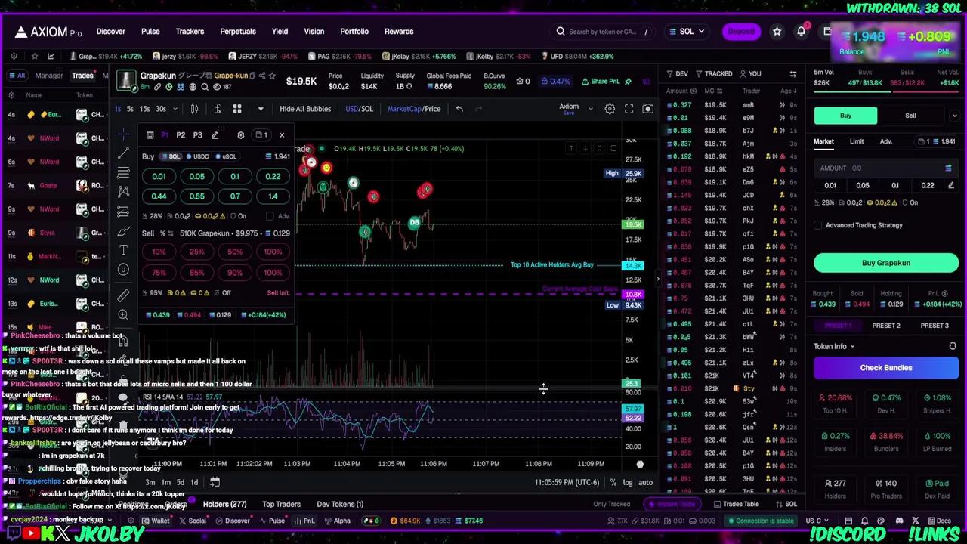967x544 pixels.
Task: Click the AMOUNT input field
Action: [886, 168]
